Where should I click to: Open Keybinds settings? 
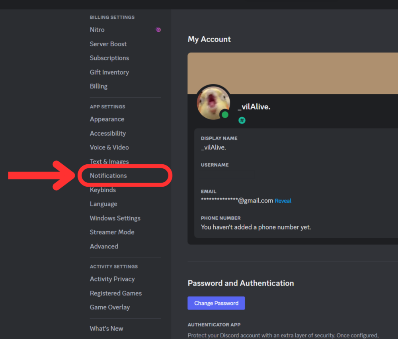pos(103,190)
